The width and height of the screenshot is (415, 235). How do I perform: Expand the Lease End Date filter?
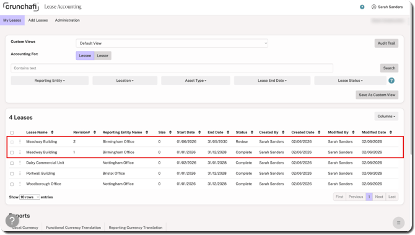(x=272, y=81)
